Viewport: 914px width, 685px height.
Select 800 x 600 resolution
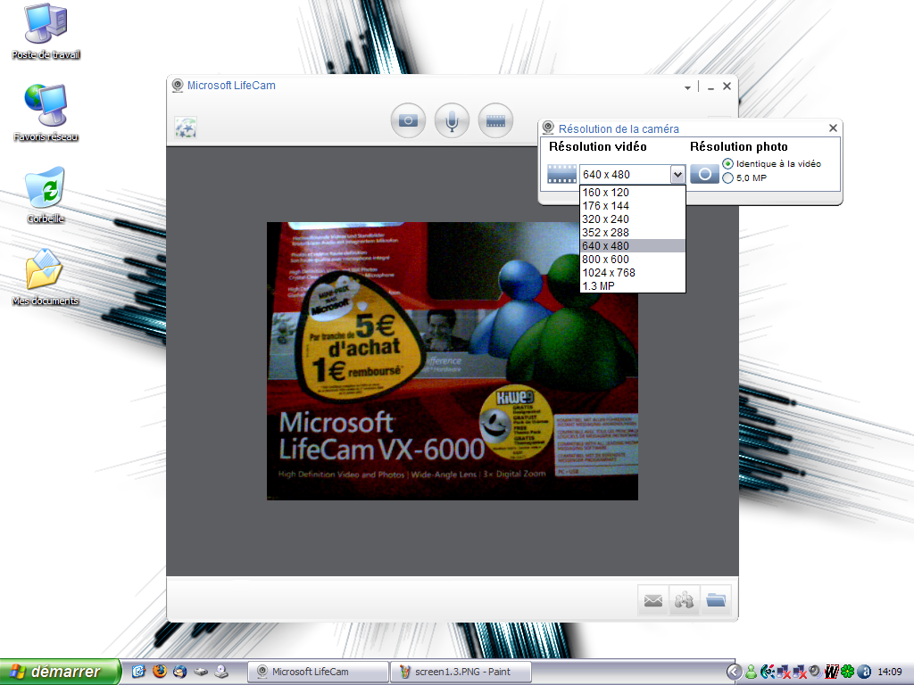tap(633, 260)
